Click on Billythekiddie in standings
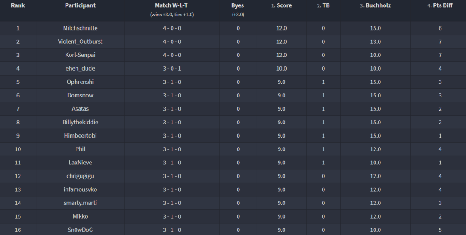This screenshot has height=235, width=466. tap(80, 122)
